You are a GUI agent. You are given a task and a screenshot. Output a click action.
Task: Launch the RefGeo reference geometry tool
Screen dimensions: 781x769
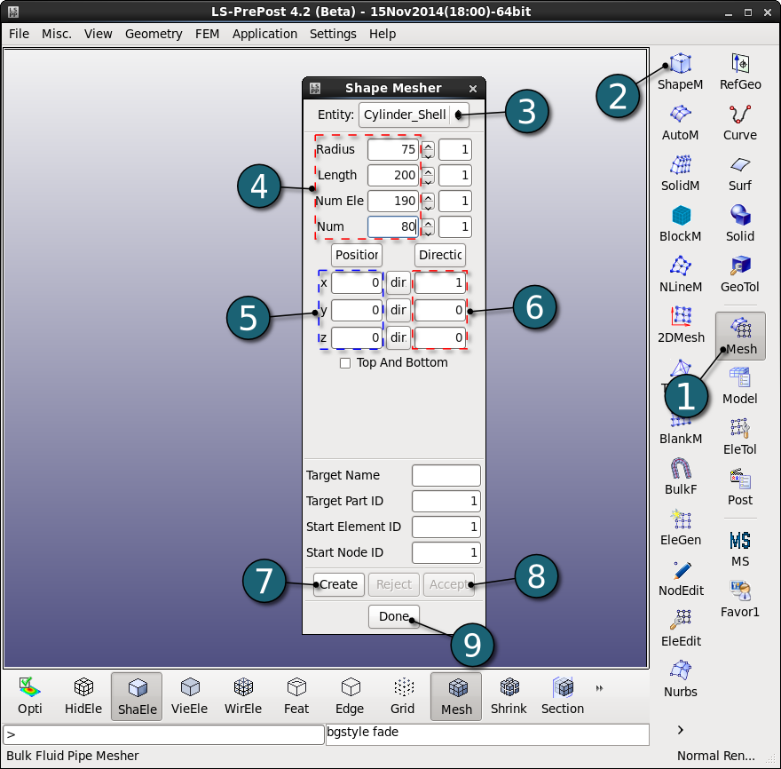tap(740, 72)
